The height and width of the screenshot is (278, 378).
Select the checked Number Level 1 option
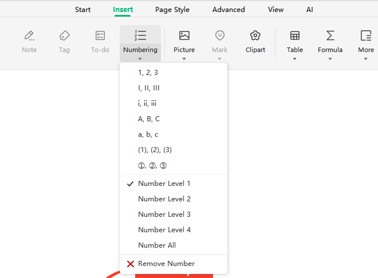[x=164, y=184]
